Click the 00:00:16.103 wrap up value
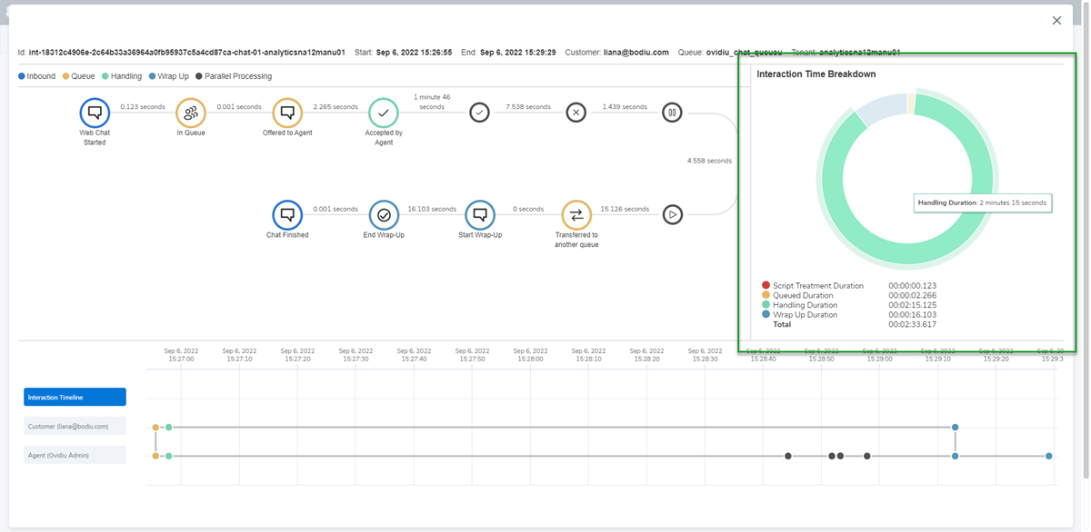Viewport: 1091px width, 532px height. (x=912, y=315)
